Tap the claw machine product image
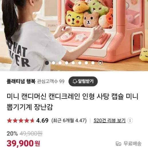Screen dimensions: 148x148 coord(74,35)
